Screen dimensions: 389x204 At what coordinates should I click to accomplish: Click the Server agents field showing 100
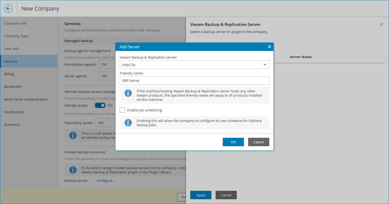pos(107,76)
